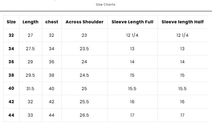Select the 24.5 across shoulder cell

click(84, 75)
